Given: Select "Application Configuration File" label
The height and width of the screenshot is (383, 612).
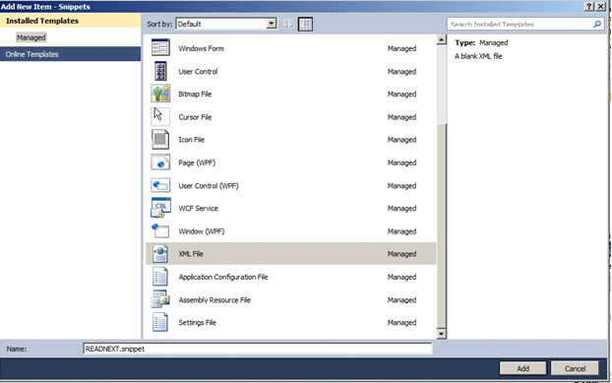Looking at the screenshot, I should pyautogui.click(x=223, y=277).
